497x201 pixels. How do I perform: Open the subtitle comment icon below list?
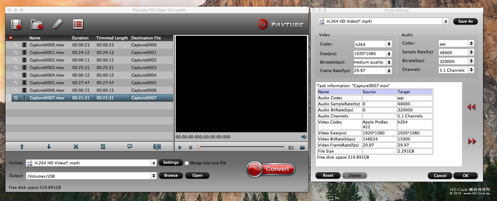pyautogui.click(x=130, y=147)
